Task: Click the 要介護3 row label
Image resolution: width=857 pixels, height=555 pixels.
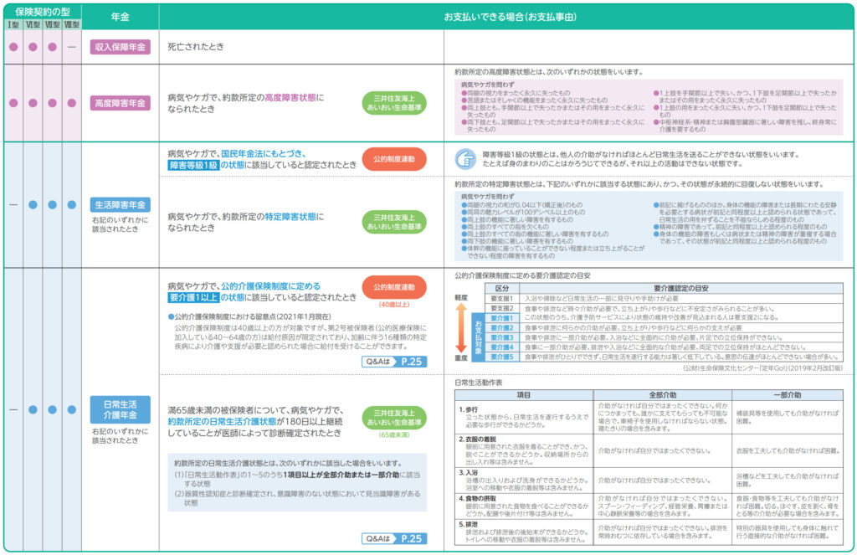Action: click(x=500, y=337)
